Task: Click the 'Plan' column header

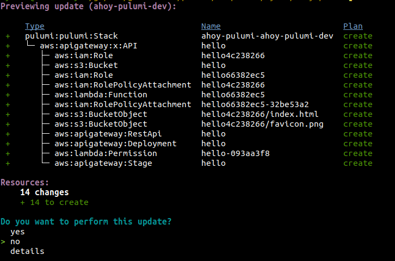Action: click(x=353, y=26)
